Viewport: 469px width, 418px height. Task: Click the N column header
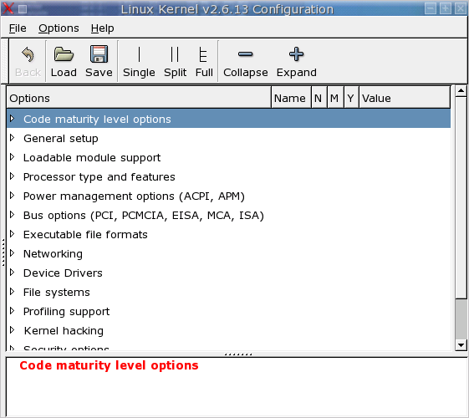click(x=319, y=98)
